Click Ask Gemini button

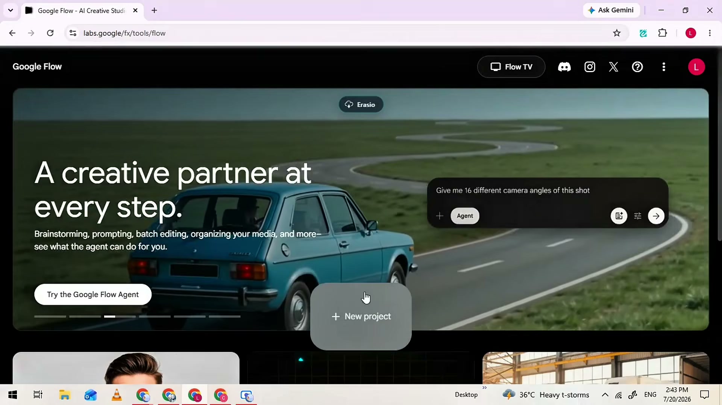[x=611, y=10]
